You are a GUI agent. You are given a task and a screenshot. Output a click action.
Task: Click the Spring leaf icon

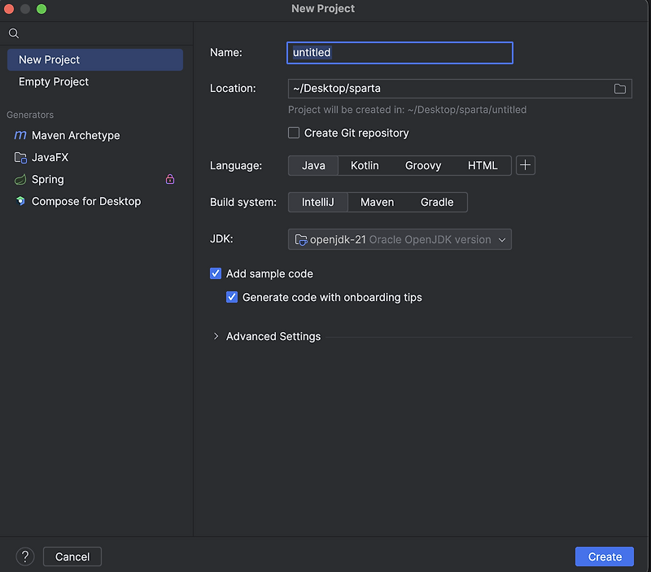pyautogui.click(x=20, y=180)
